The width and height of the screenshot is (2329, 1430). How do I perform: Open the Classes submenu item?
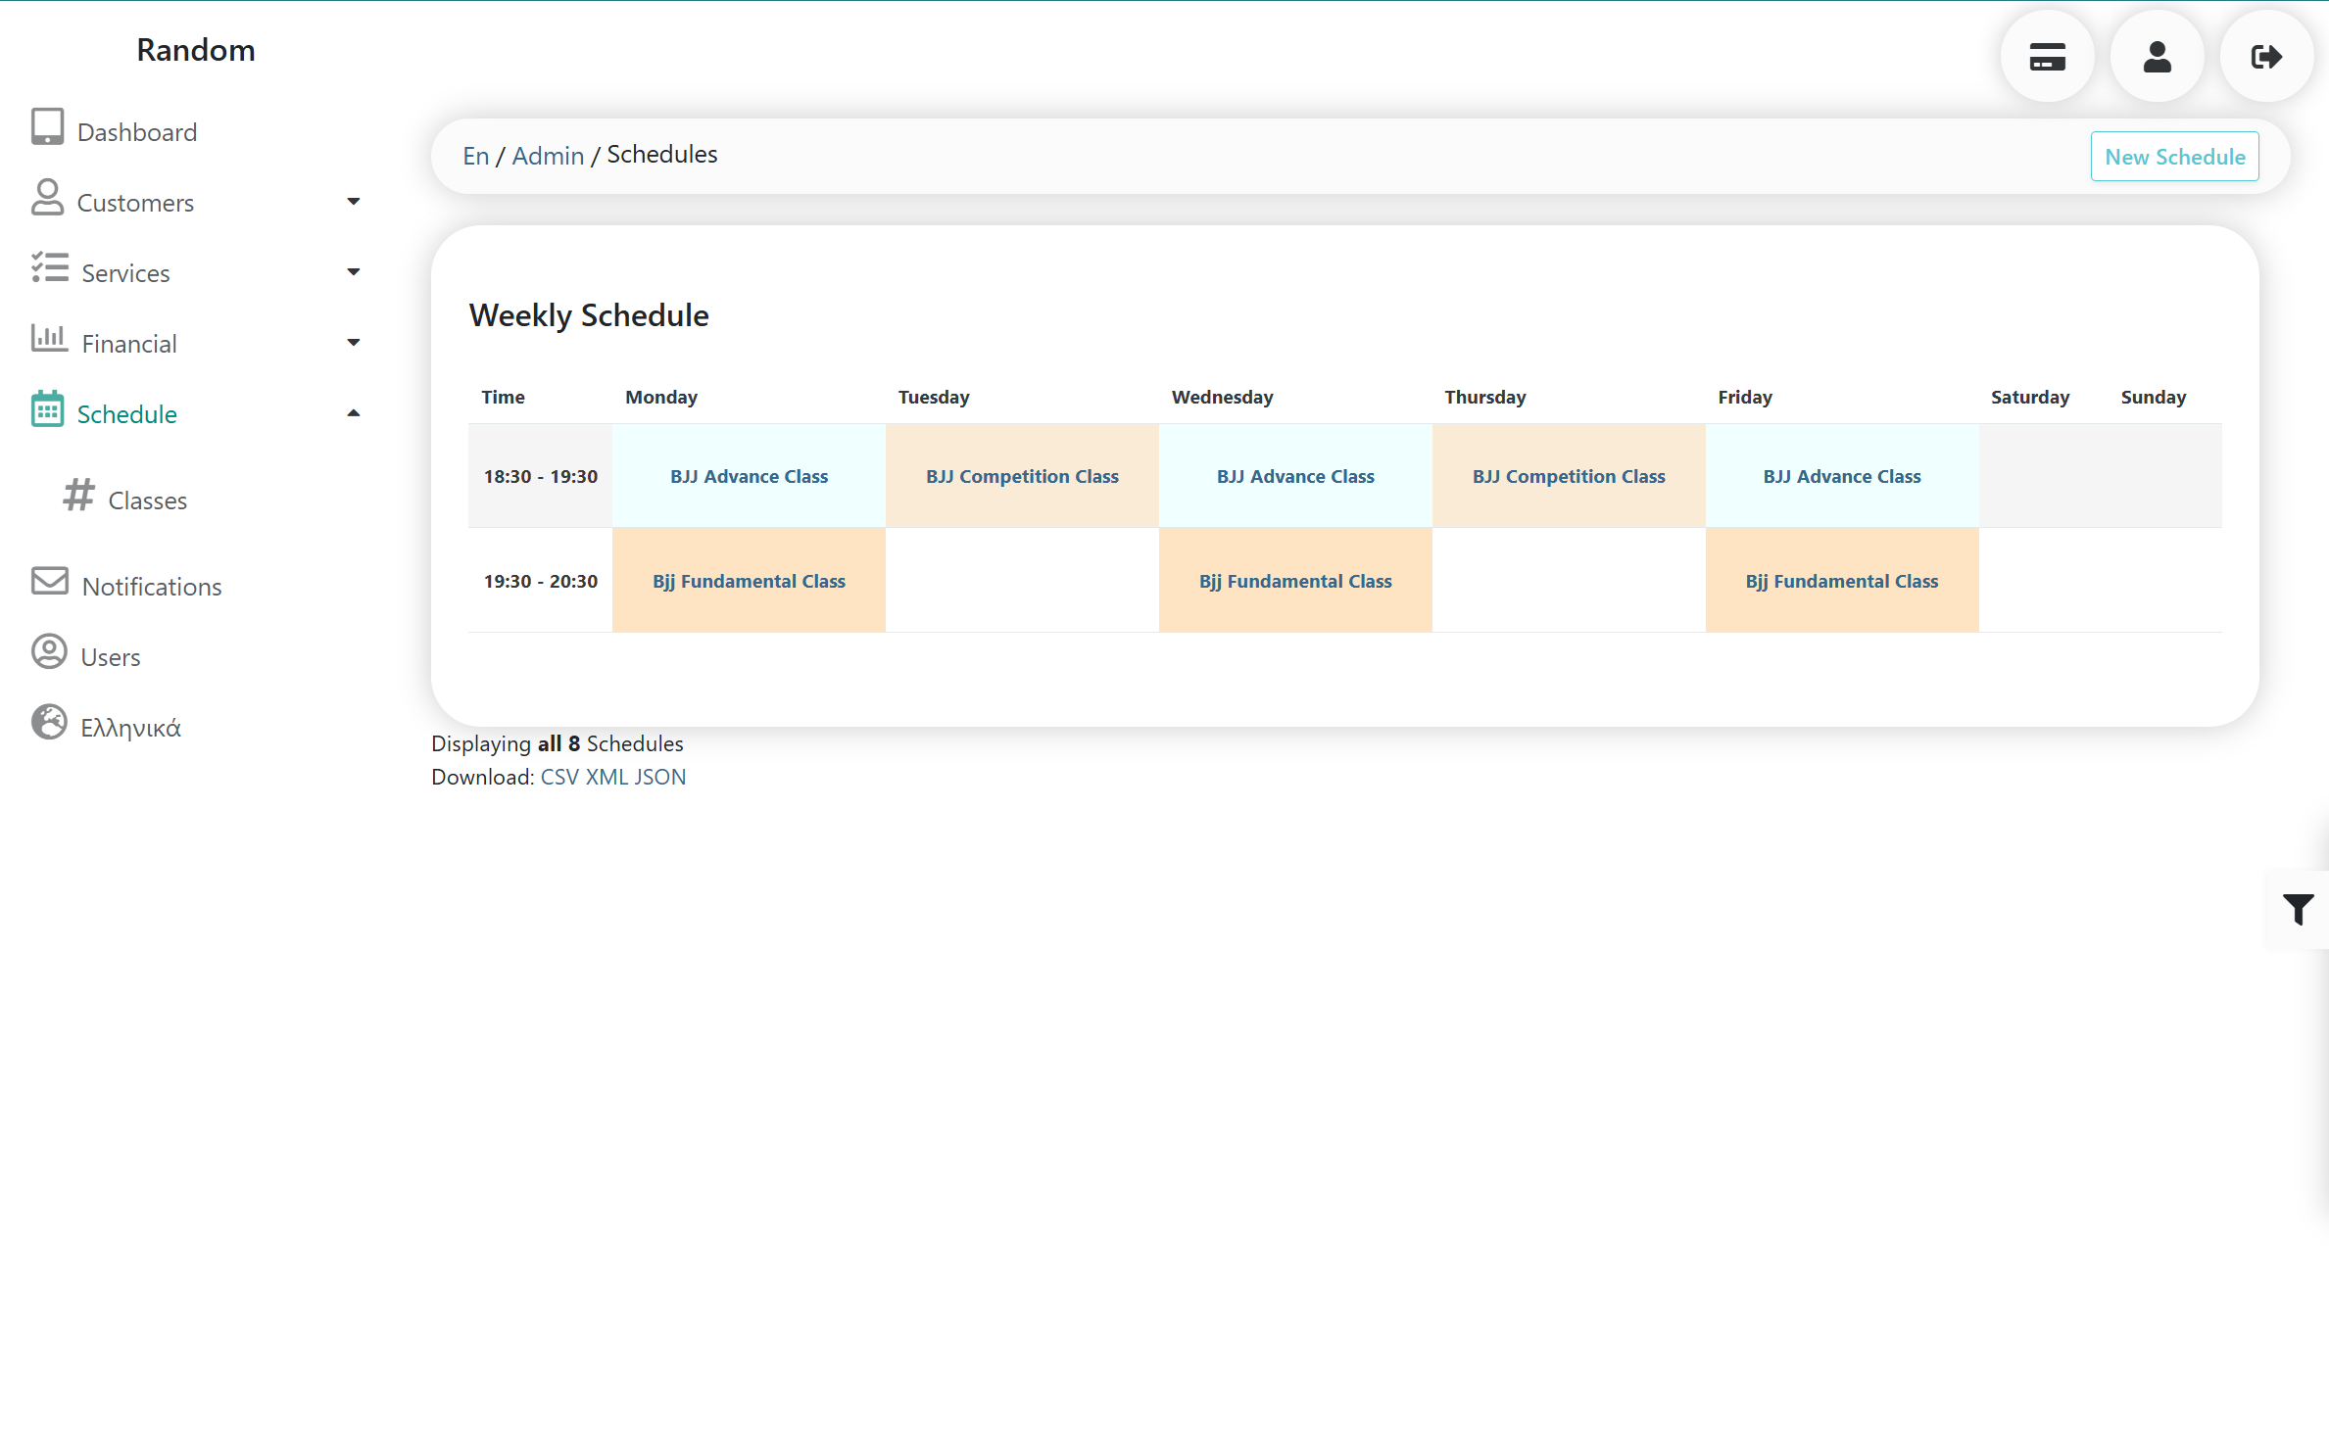[147, 500]
